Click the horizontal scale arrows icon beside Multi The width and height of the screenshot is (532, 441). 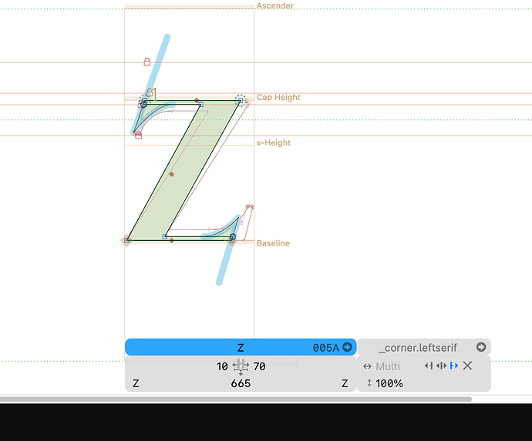(368, 366)
